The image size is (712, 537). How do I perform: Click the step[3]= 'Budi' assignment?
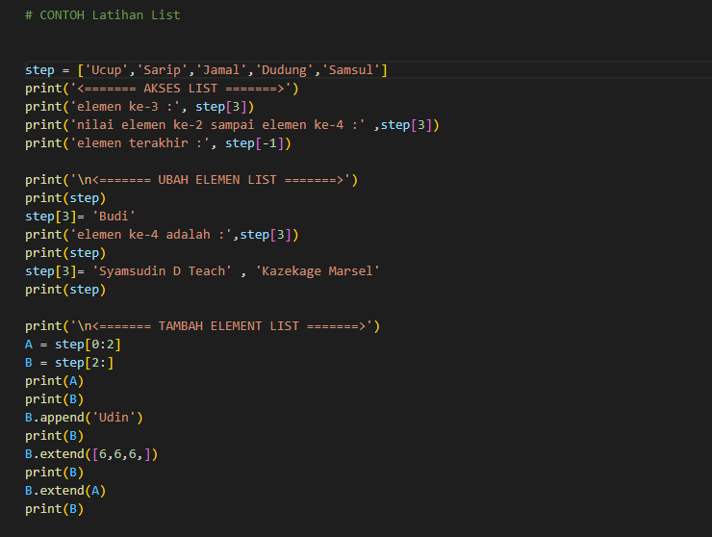click(81, 217)
